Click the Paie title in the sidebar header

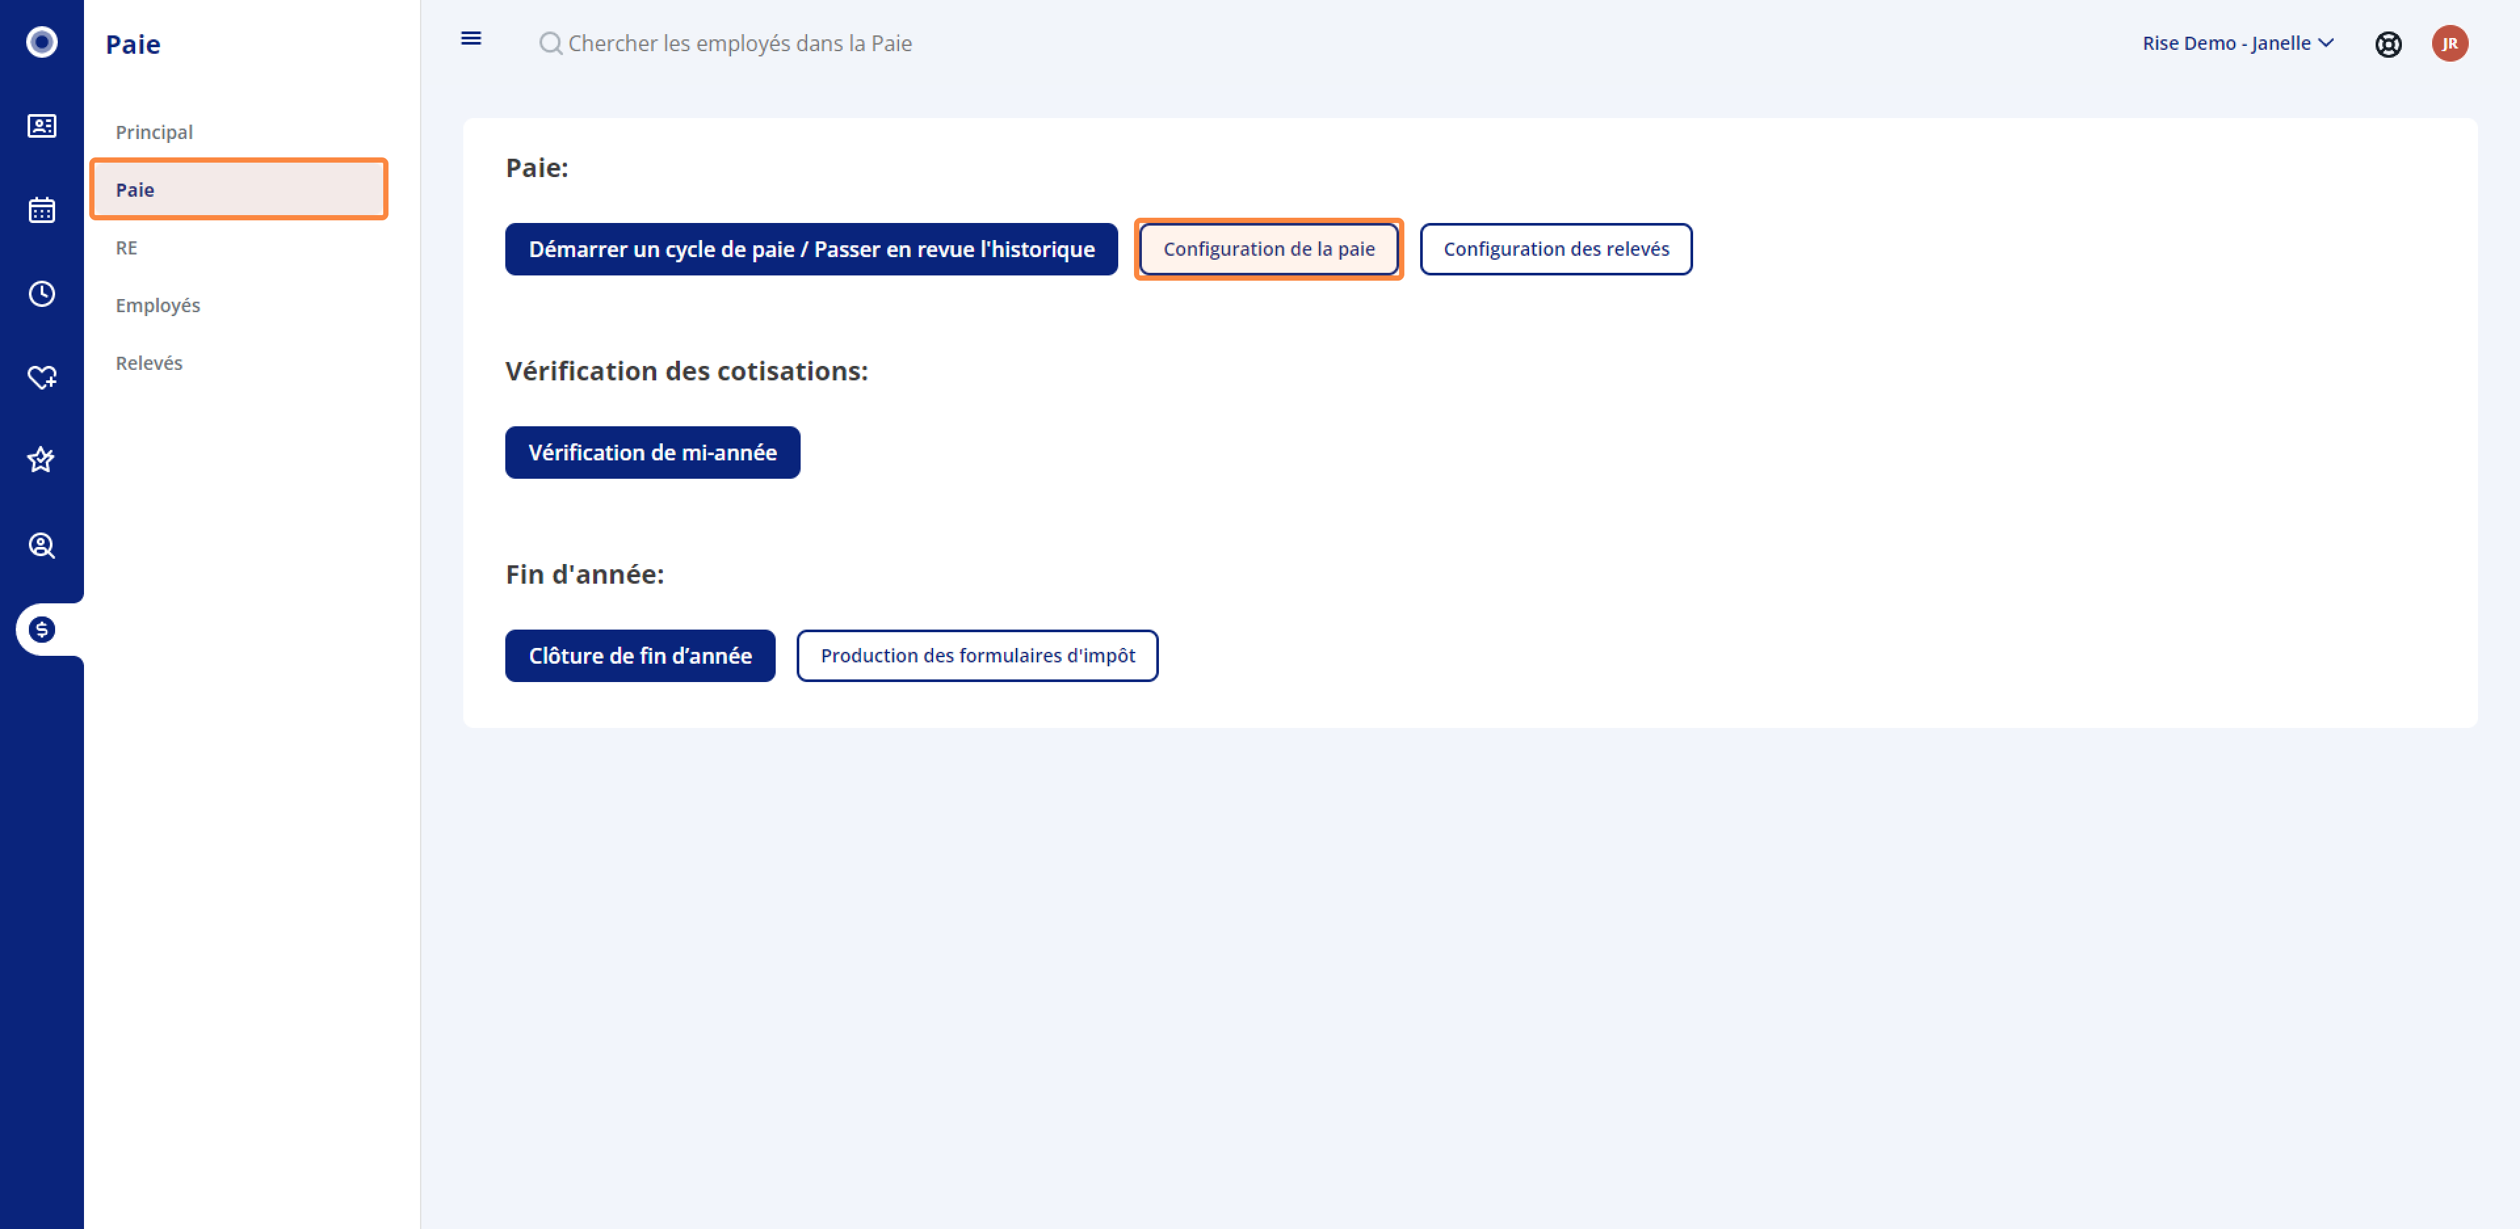tap(133, 44)
